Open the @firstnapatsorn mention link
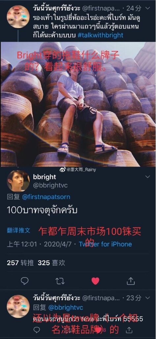 (46, 197)
